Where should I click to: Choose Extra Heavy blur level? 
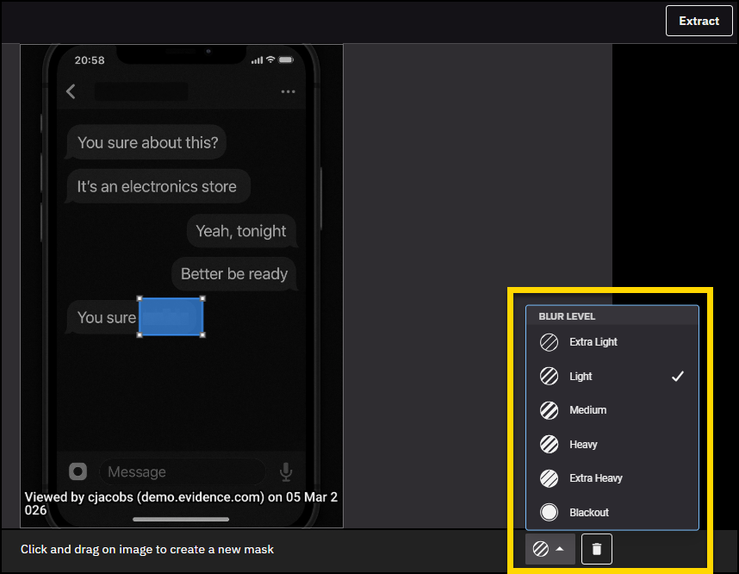coord(595,478)
